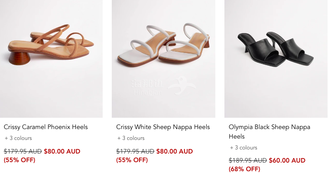
Task: Click (55% OFF) label under Caramel heels
Action: tap(20, 160)
